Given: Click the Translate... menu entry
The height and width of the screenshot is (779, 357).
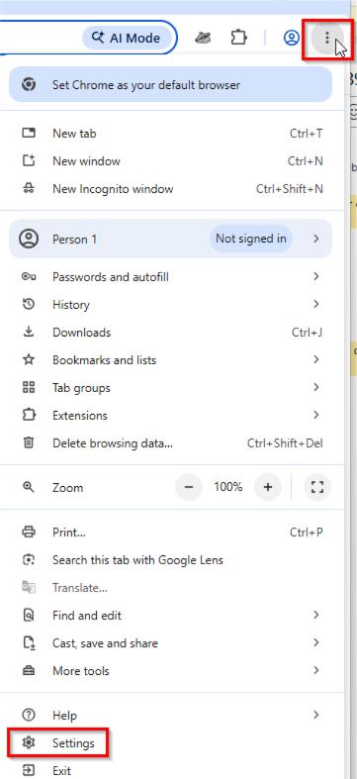Looking at the screenshot, I should pyautogui.click(x=172, y=588).
